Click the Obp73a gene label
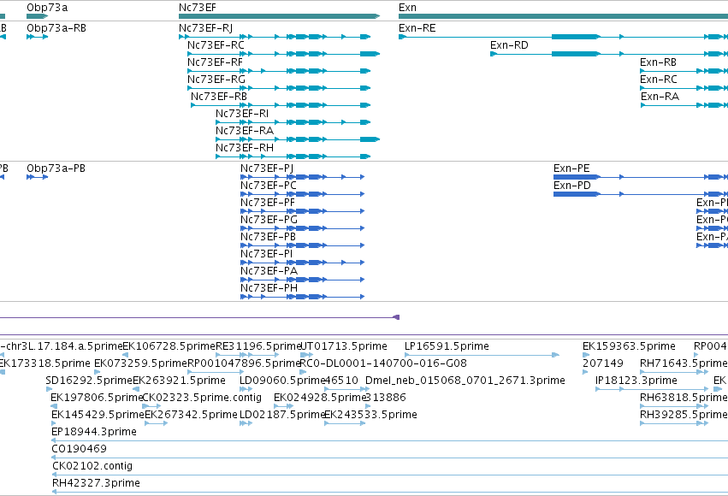728x496 pixels. click(x=47, y=8)
